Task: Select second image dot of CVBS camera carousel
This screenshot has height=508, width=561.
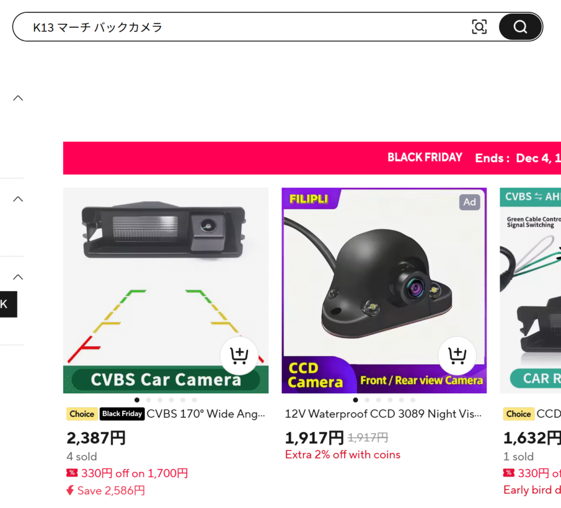Action: pos(148,400)
